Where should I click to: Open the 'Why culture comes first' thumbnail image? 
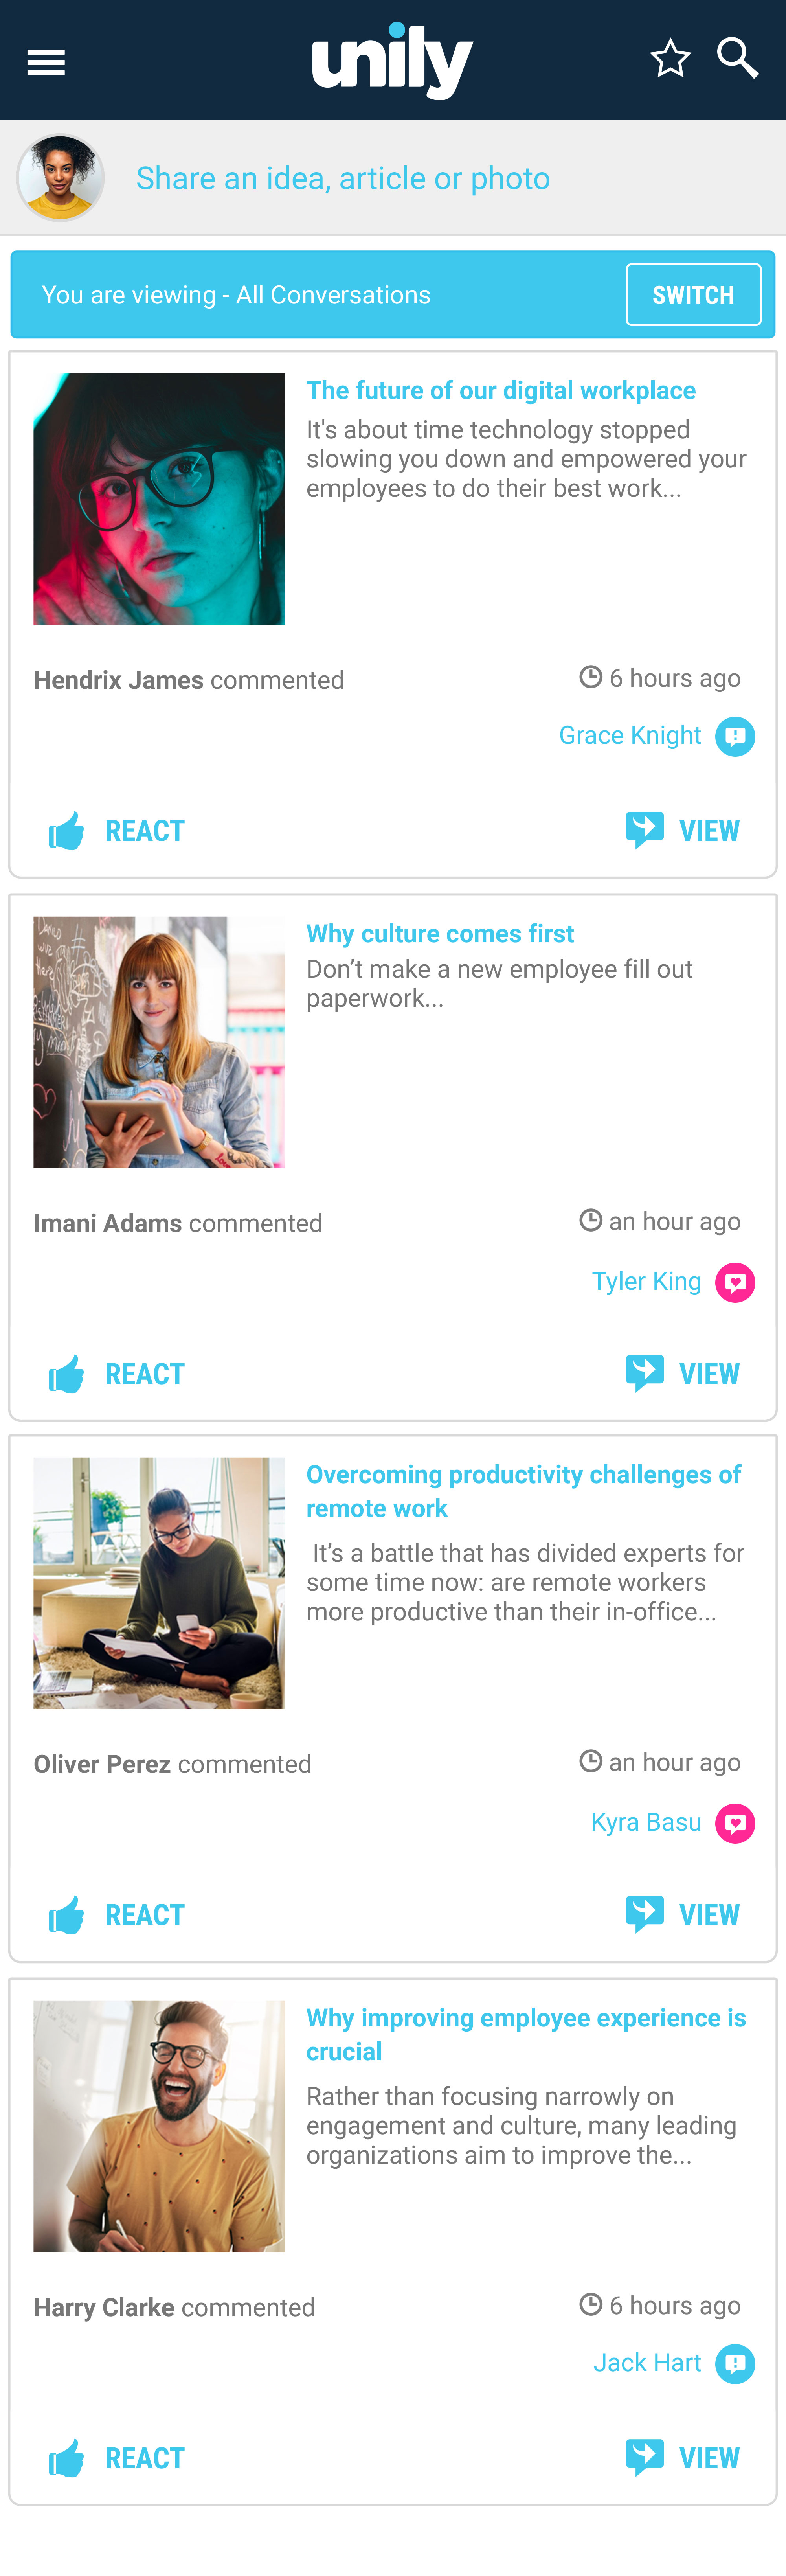pyautogui.click(x=159, y=1042)
